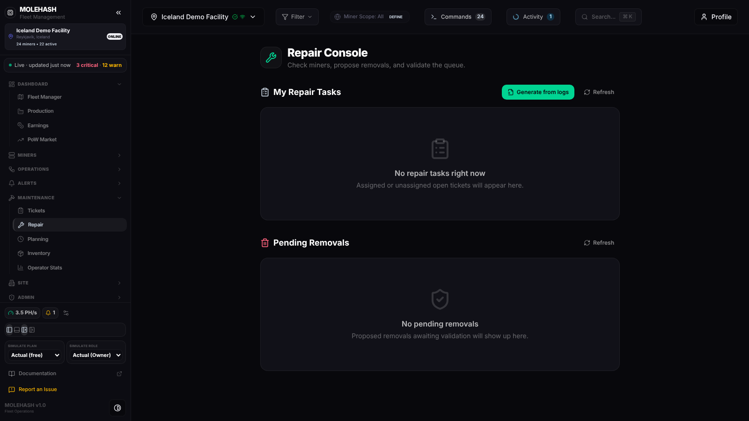The width and height of the screenshot is (749, 421).
Task: Click the alerts bell badge showing 1
Action: pyautogui.click(x=50, y=313)
